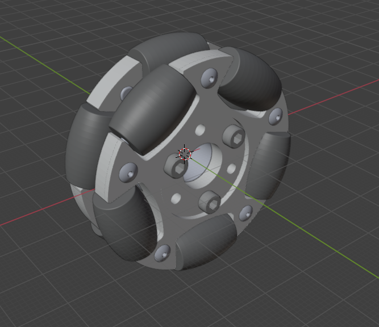Click the rivet pin at lower-right rim
Image resolution: width=379 pixels, height=327 pixels.
[x=245, y=212]
